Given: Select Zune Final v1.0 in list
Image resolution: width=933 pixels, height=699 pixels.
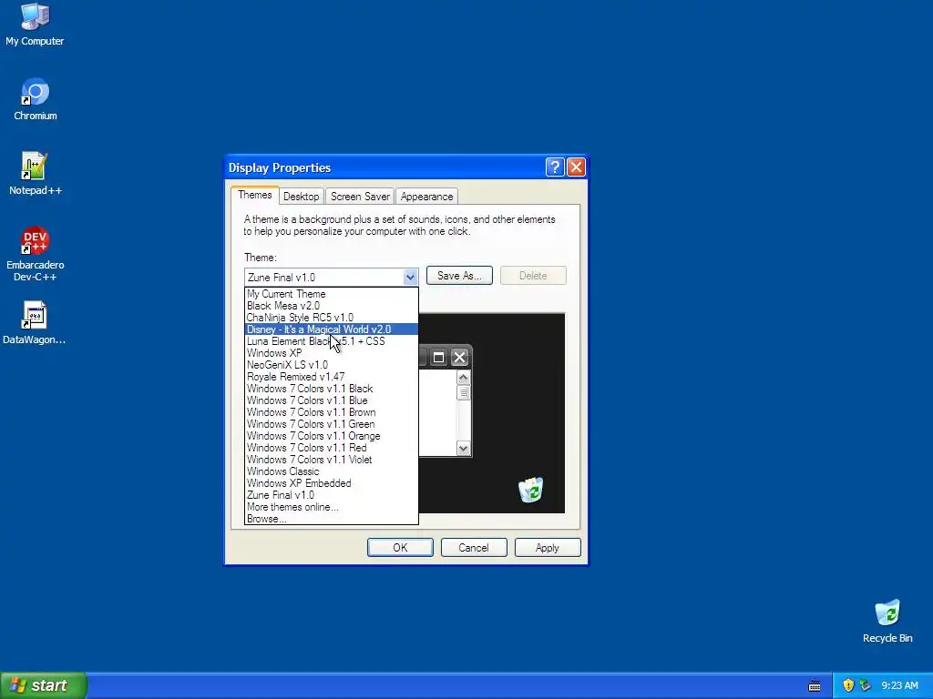Looking at the screenshot, I should click(x=332, y=495).
